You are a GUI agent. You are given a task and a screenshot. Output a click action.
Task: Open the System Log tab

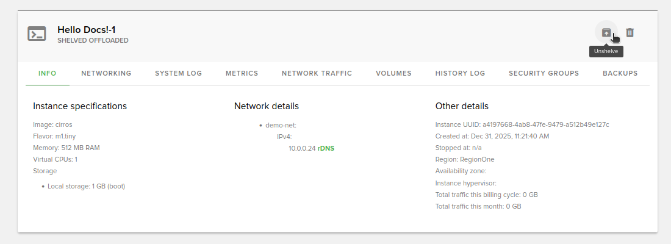(178, 73)
